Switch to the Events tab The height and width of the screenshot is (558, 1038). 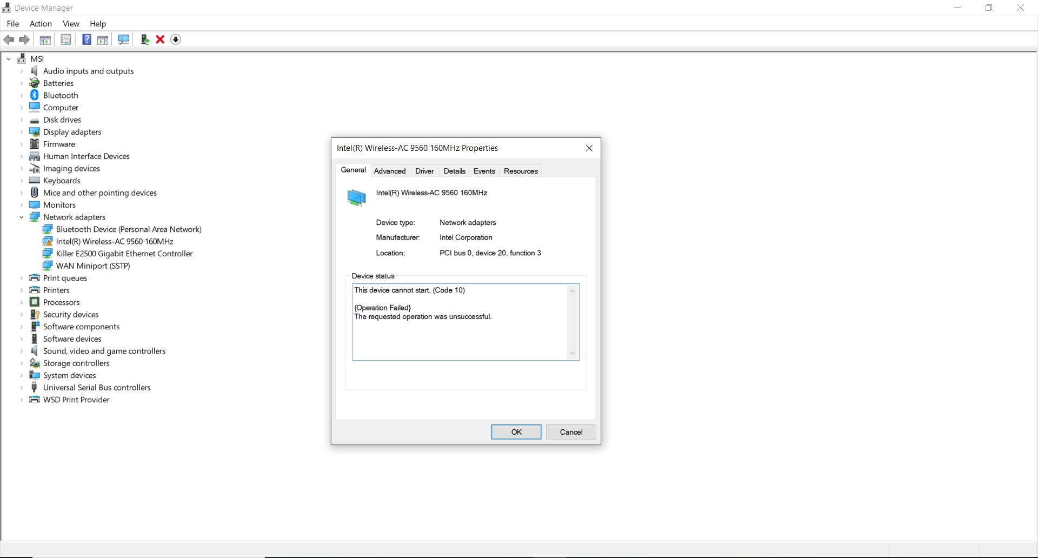coord(484,171)
